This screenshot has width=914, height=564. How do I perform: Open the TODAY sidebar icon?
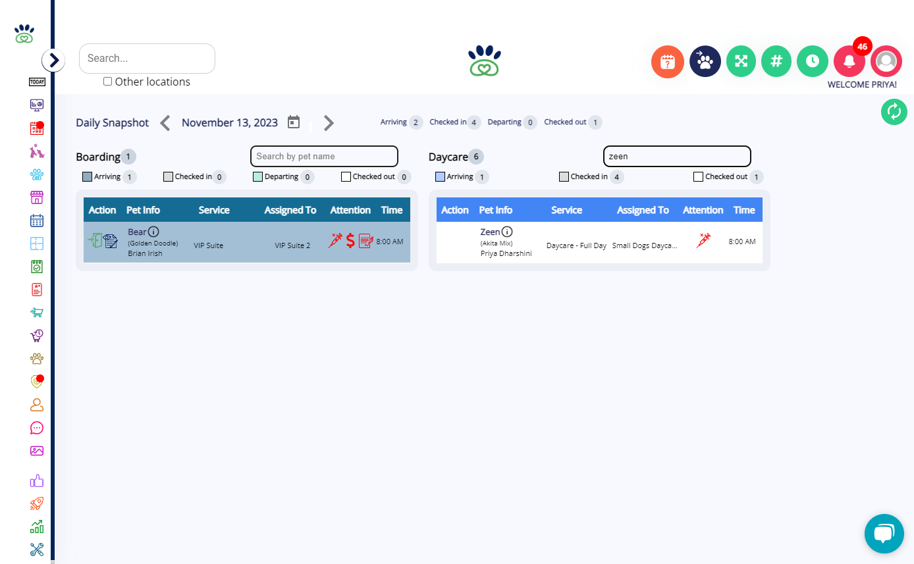tap(37, 82)
